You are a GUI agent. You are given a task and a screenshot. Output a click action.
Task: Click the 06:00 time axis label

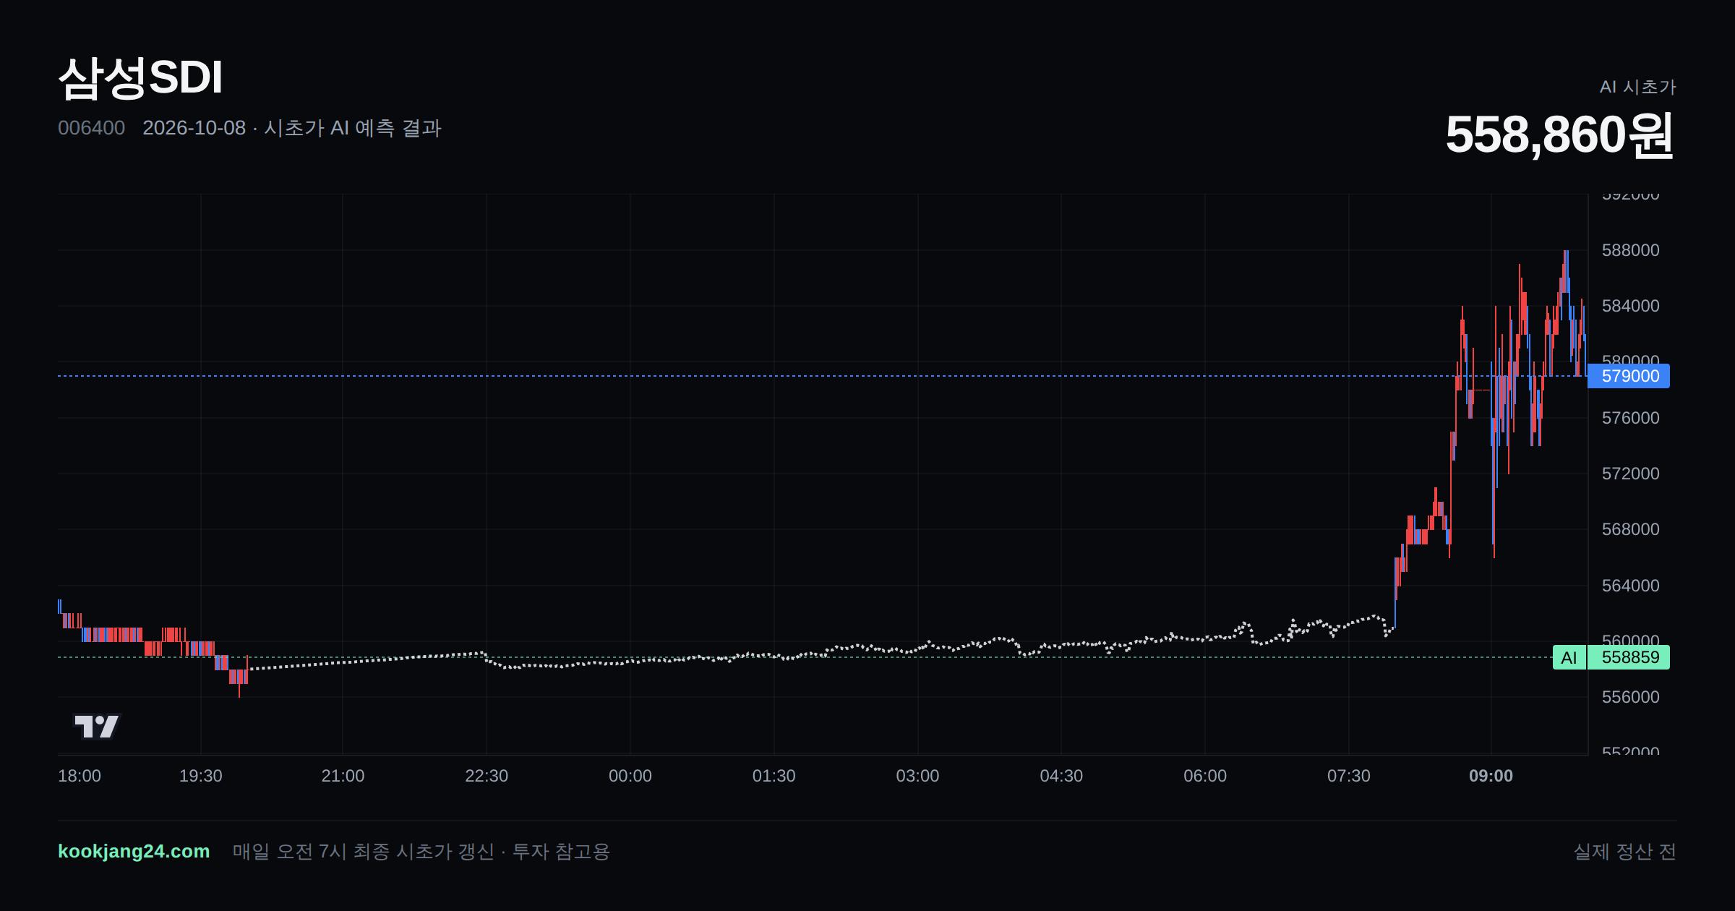(x=1205, y=776)
